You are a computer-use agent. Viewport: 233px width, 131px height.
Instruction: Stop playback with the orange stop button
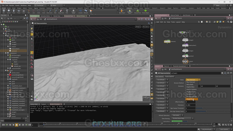pyautogui.click(x=16, y=125)
